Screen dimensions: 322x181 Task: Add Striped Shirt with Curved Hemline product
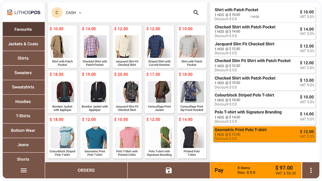(159, 47)
